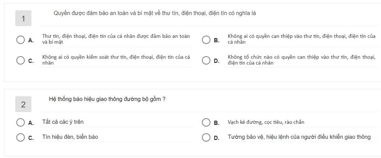Viewport: 381px width, 158px height.
Task: Choose answer 'Không ai có quyền kiểm soát thư tín'
Action: [116, 60]
